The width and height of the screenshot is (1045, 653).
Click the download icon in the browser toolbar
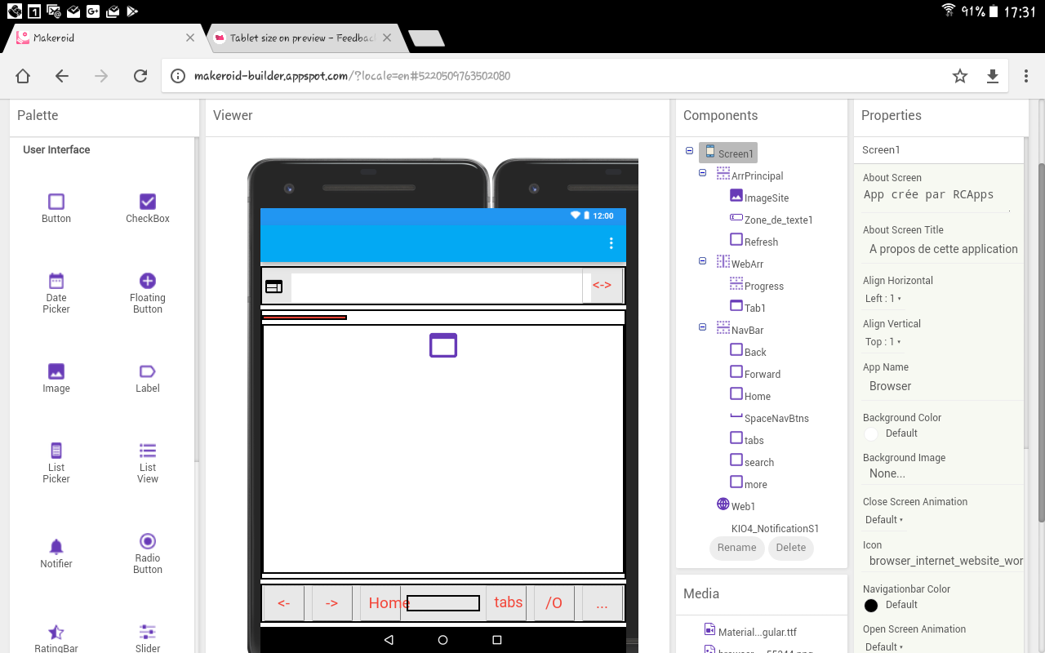(x=993, y=76)
